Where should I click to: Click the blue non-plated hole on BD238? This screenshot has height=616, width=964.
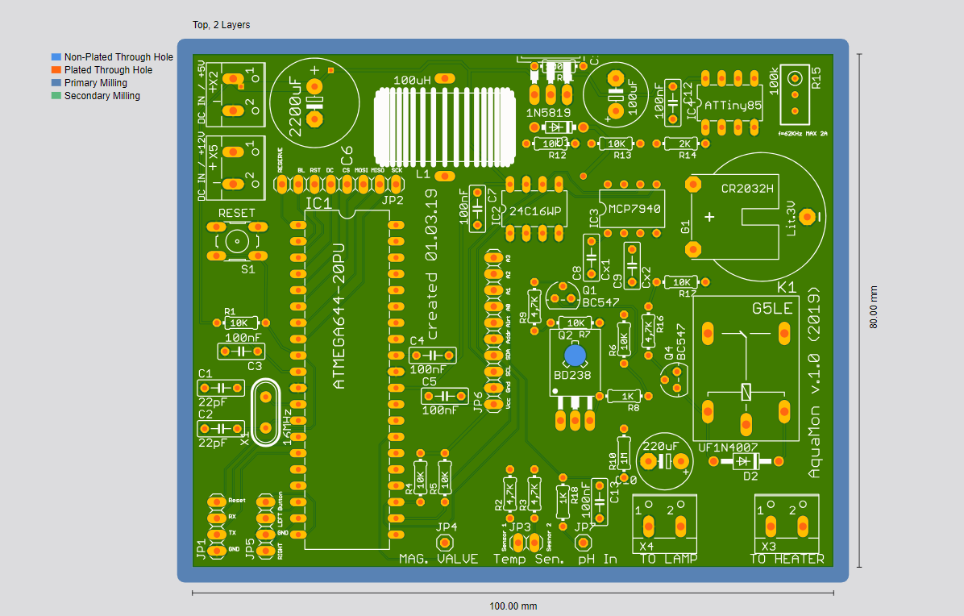pos(575,356)
